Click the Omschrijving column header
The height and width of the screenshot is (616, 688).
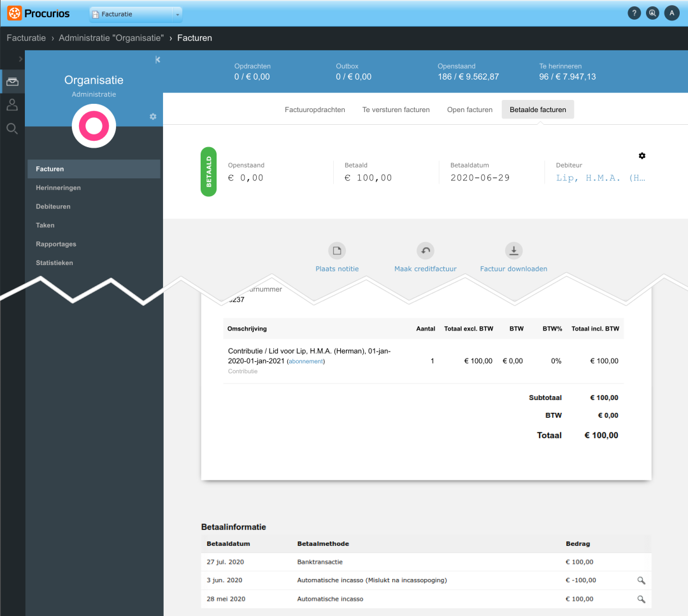pyautogui.click(x=247, y=329)
